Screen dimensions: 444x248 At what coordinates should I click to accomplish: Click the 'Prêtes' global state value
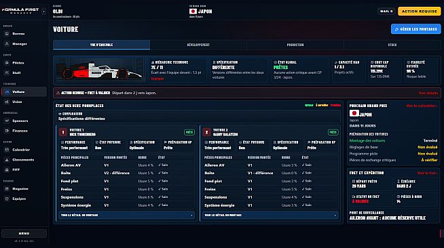[280, 67]
